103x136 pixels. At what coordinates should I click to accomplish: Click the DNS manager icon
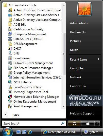pyautogui.click(x=10, y=53)
